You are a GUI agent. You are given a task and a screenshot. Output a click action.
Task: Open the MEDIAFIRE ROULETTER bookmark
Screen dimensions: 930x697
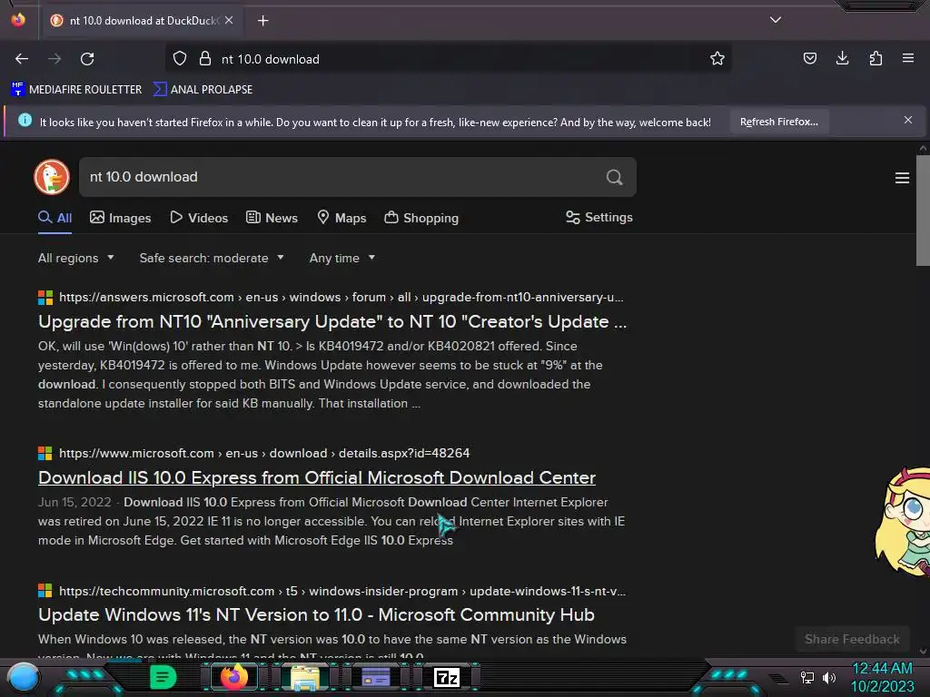click(76, 90)
